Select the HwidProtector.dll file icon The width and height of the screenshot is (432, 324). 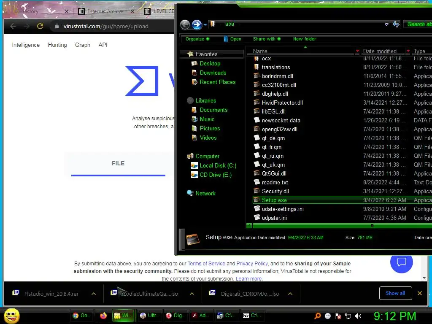pos(256,103)
